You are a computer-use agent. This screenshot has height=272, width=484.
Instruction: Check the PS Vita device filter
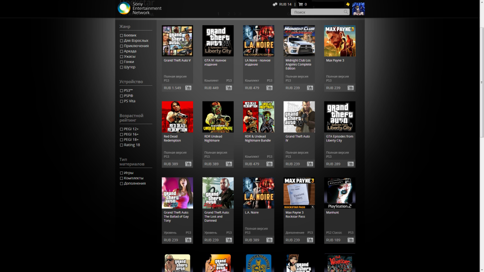[x=121, y=101]
